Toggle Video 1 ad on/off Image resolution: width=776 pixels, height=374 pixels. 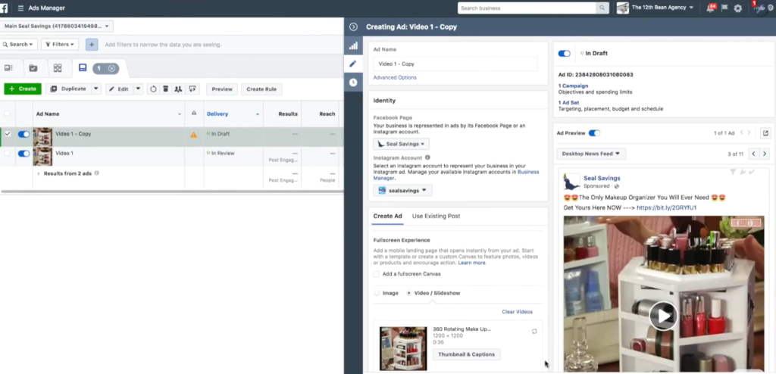[23, 154]
